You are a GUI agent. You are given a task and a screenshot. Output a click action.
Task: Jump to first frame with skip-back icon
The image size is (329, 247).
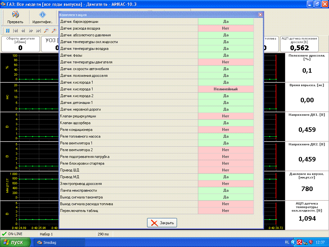tap(15, 31)
